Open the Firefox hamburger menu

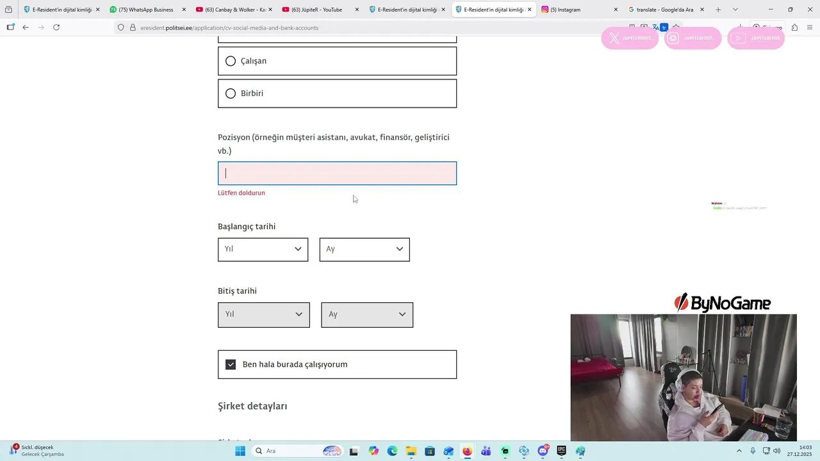pos(810,28)
